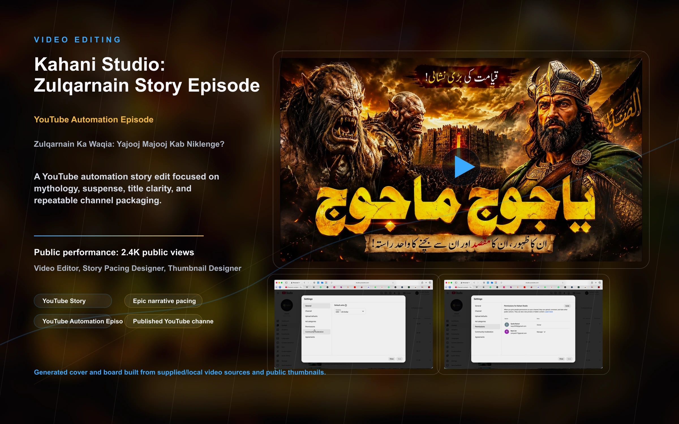
Task: Click the studio.youtube.com address bar in the General-settings window
Action: point(362,283)
